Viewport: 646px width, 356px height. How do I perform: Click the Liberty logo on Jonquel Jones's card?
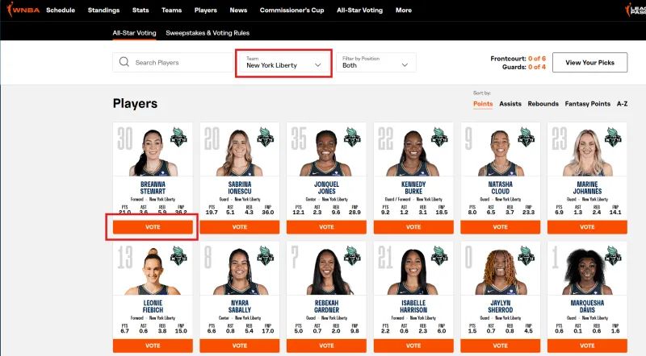coord(352,137)
